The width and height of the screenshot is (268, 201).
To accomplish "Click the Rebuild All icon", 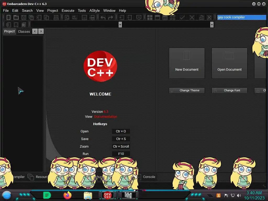I will pyautogui.click(x=173, y=18).
